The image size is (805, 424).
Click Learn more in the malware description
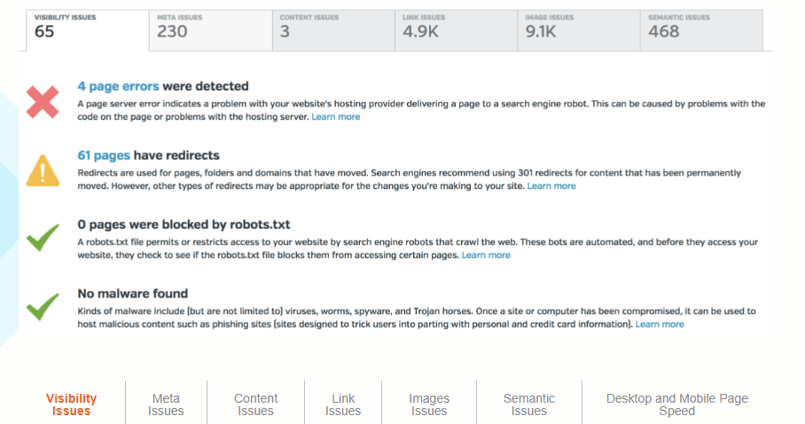point(660,325)
